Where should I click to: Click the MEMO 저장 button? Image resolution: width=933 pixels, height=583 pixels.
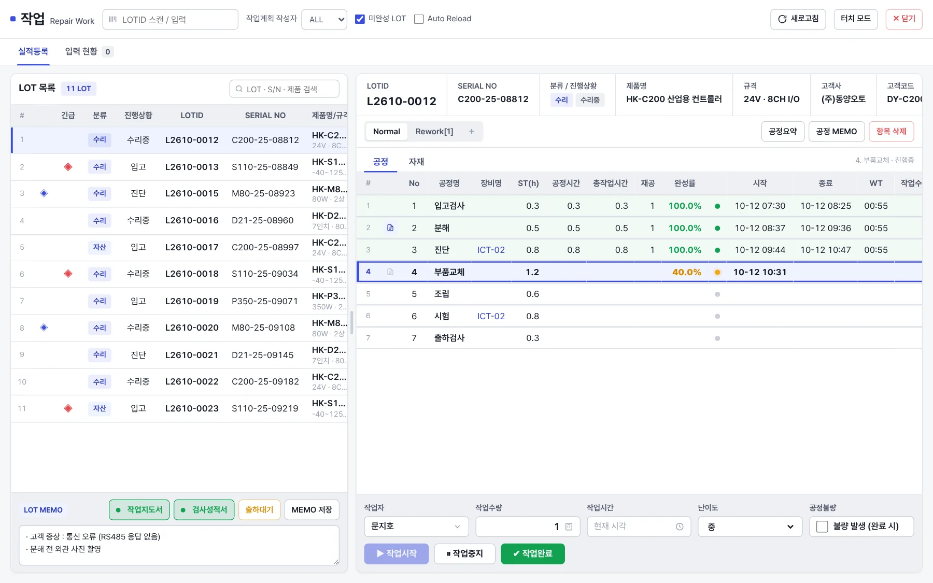pyautogui.click(x=312, y=510)
